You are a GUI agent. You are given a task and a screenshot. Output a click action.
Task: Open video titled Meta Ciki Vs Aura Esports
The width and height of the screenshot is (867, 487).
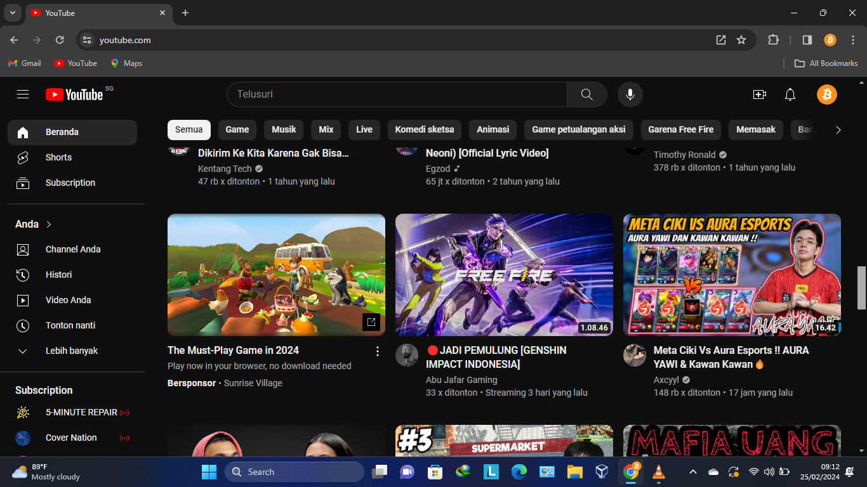tap(731, 357)
